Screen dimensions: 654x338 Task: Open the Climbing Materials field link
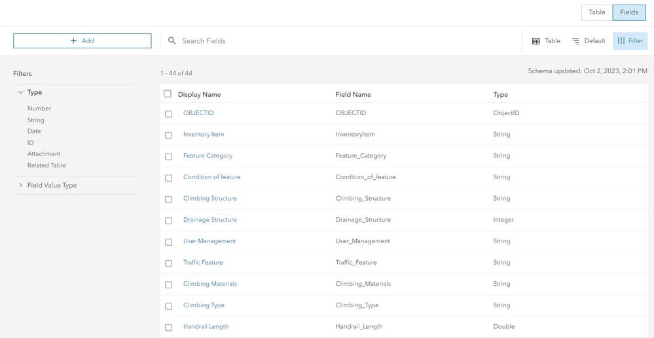click(210, 284)
